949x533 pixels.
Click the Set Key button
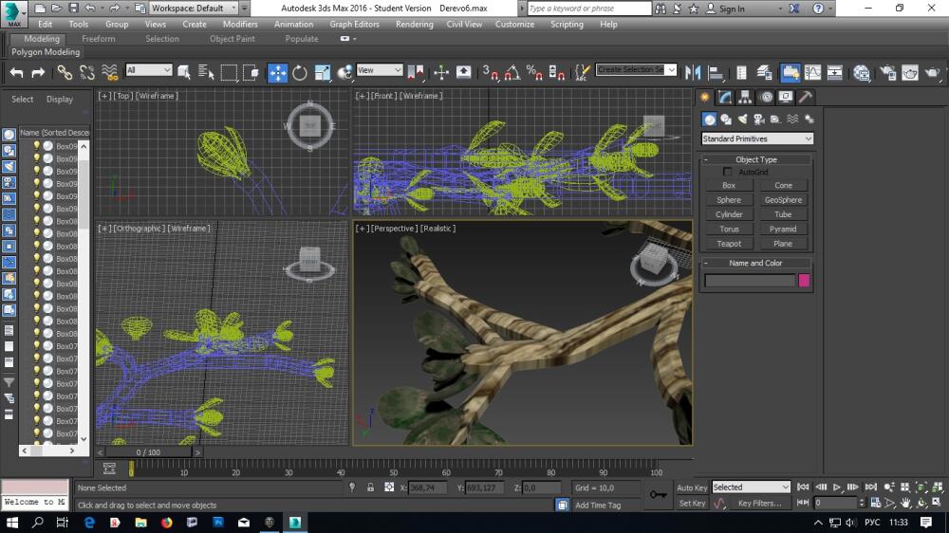[x=691, y=504]
